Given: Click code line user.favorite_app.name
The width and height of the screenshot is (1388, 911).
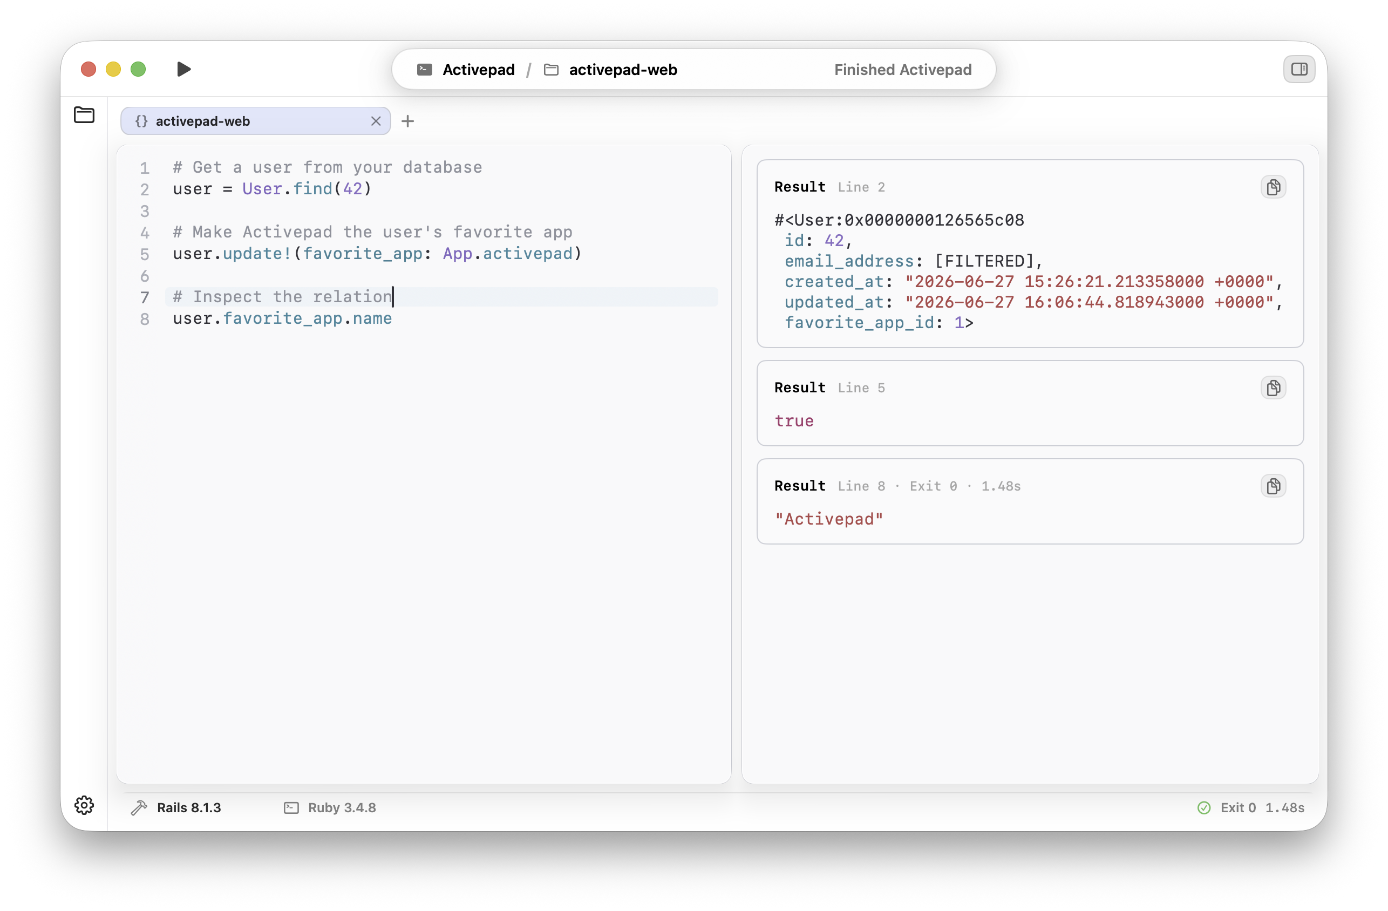Looking at the screenshot, I should tap(282, 318).
